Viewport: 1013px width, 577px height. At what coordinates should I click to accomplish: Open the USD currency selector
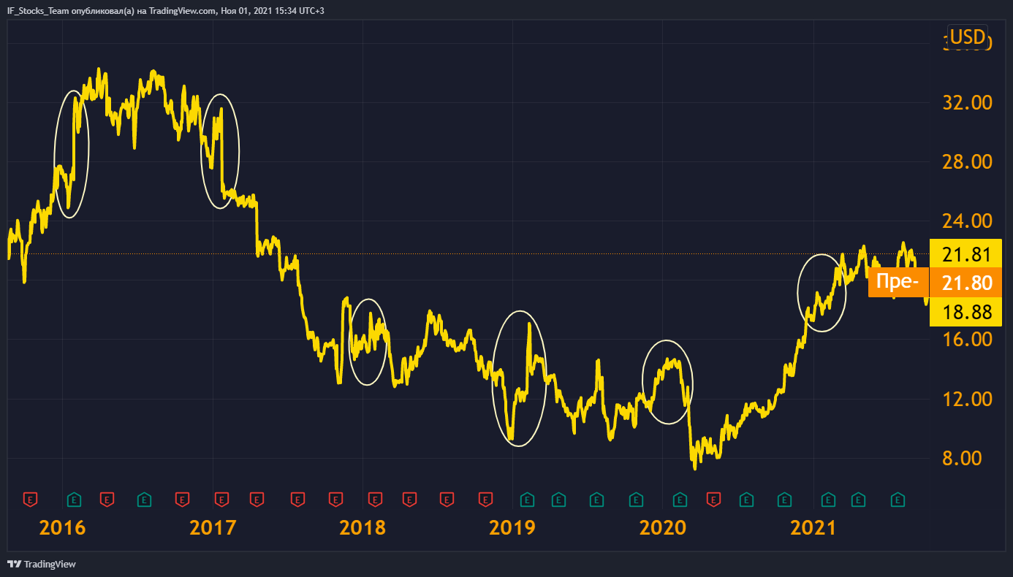968,37
